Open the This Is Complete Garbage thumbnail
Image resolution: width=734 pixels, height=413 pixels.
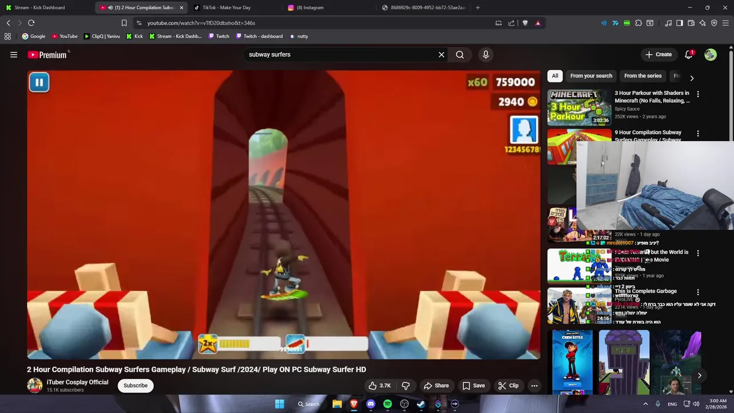pyautogui.click(x=579, y=306)
